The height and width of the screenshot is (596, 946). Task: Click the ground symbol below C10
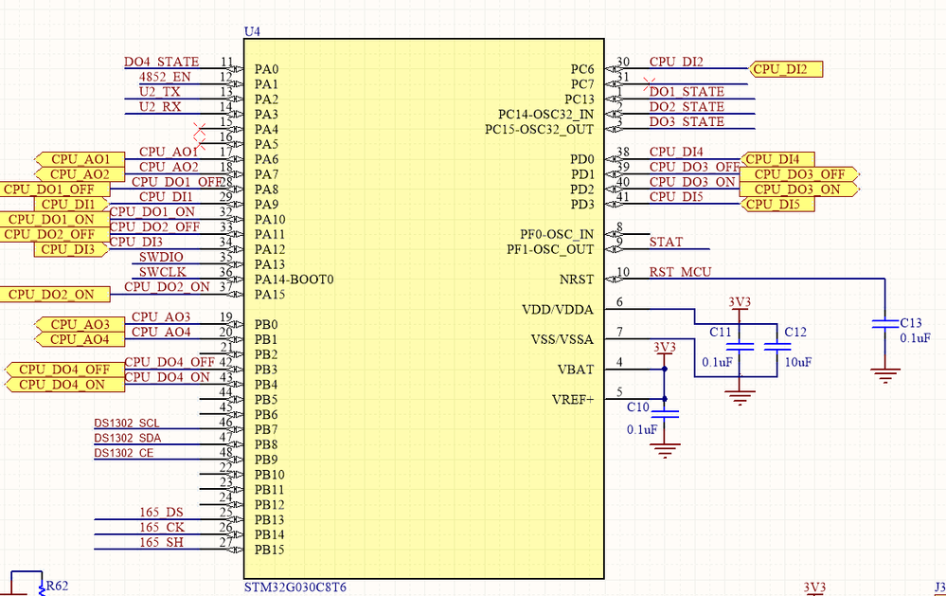[x=665, y=450]
